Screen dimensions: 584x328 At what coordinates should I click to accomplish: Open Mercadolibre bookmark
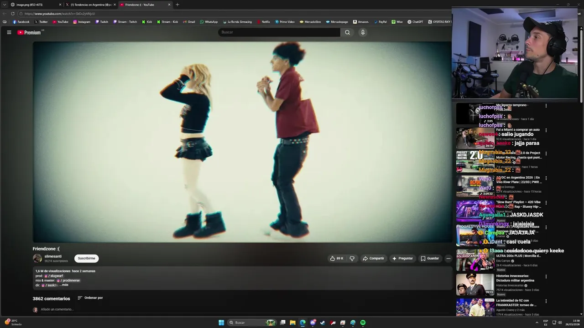pos(310,22)
